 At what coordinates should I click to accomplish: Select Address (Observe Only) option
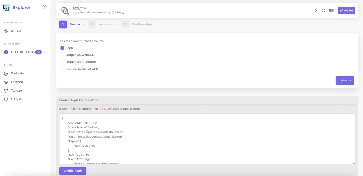tap(62, 69)
